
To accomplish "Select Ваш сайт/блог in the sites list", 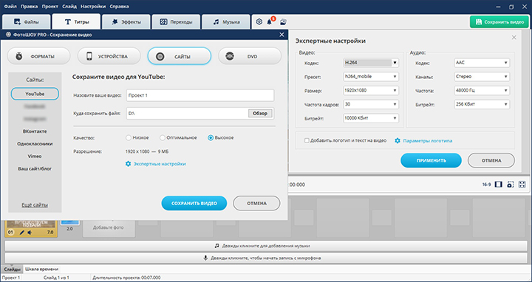I will click(x=35, y=168).
